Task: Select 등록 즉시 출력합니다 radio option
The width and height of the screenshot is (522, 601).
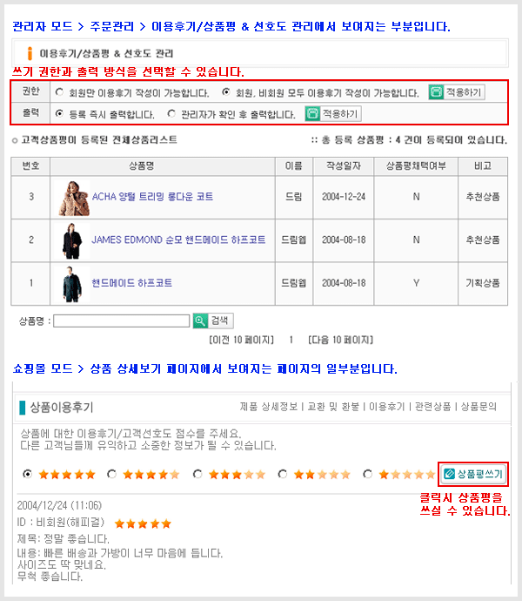Action: pyautogui.click(x=59, y=113)
